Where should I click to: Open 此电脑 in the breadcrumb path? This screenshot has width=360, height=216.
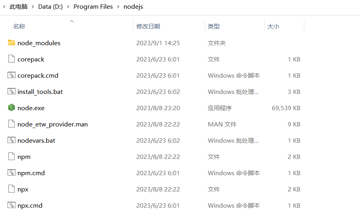tap(18, 7)
